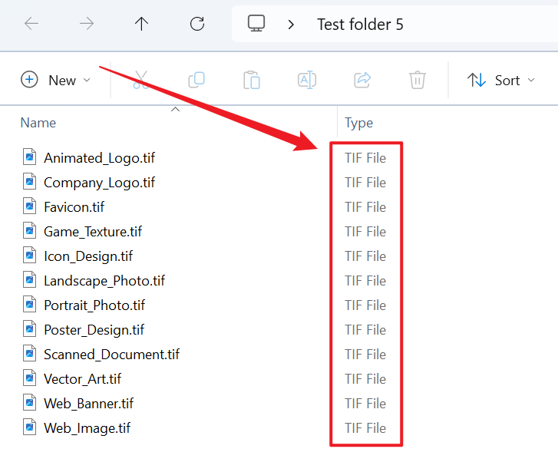Click the This PC monitor icon
Viewport: 558px width, 462px height.
click(256, 24)
